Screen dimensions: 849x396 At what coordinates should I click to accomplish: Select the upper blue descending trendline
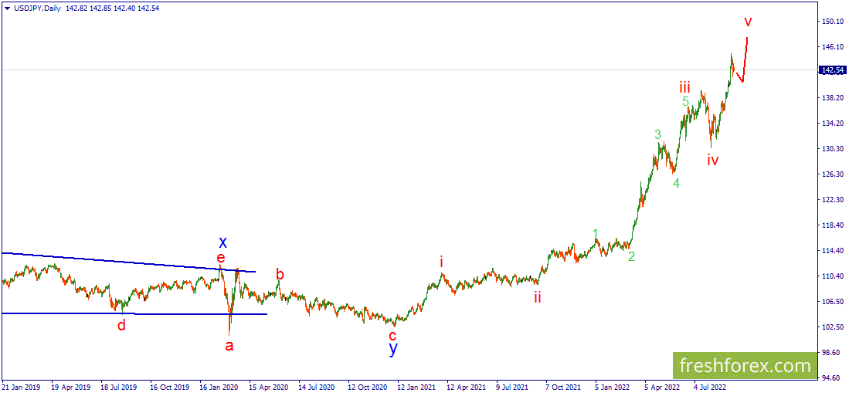116,261
